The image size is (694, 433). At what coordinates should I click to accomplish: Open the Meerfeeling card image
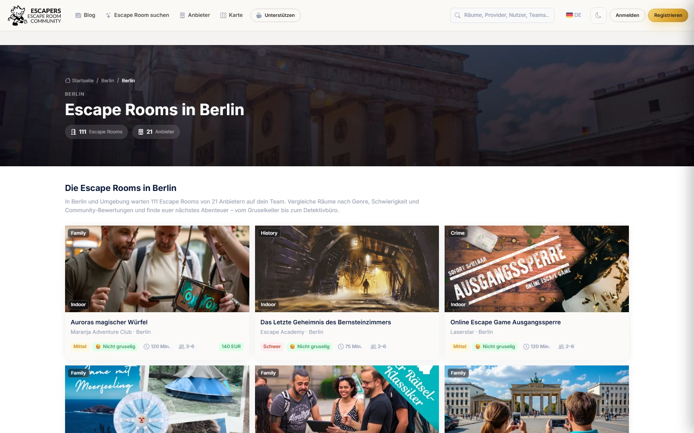click(157, 399)
